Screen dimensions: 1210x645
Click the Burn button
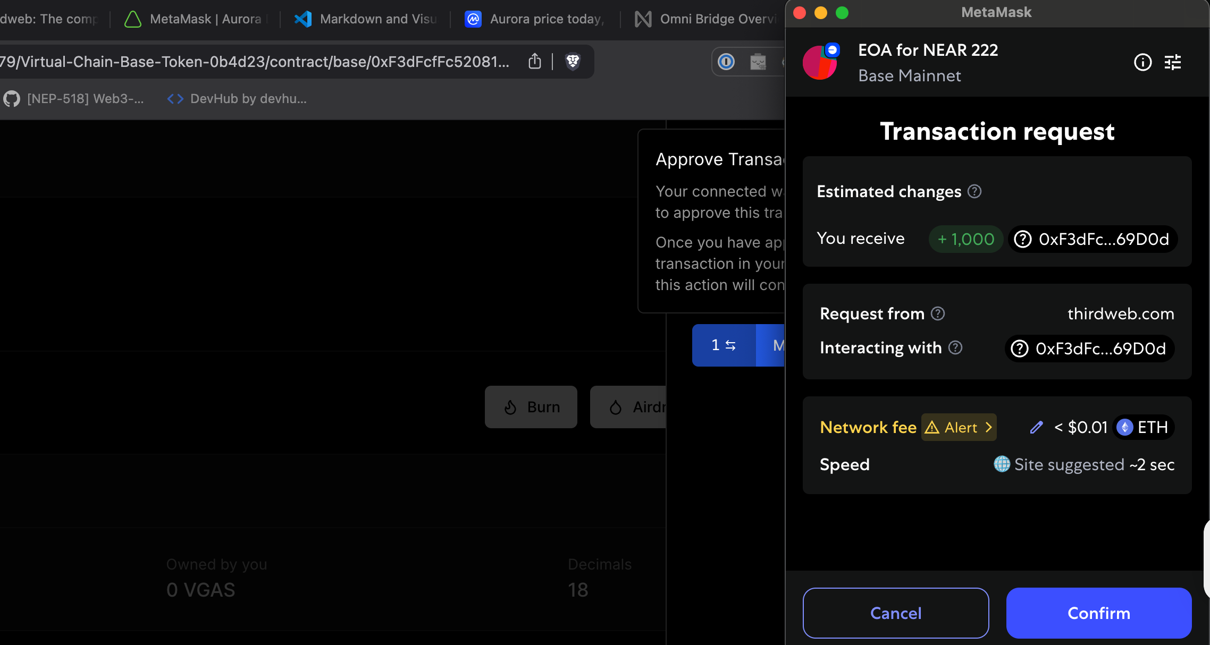coord(530,406)
